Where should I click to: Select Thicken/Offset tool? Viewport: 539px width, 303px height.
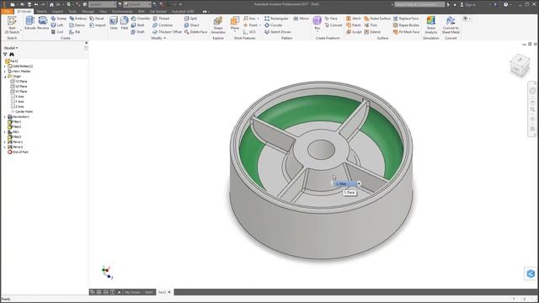pyautogui.click(x=167, y=32)
